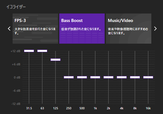Click the +6 dB axis label
Viewport: 163px width, 114px height.
(x=16, y=64)
